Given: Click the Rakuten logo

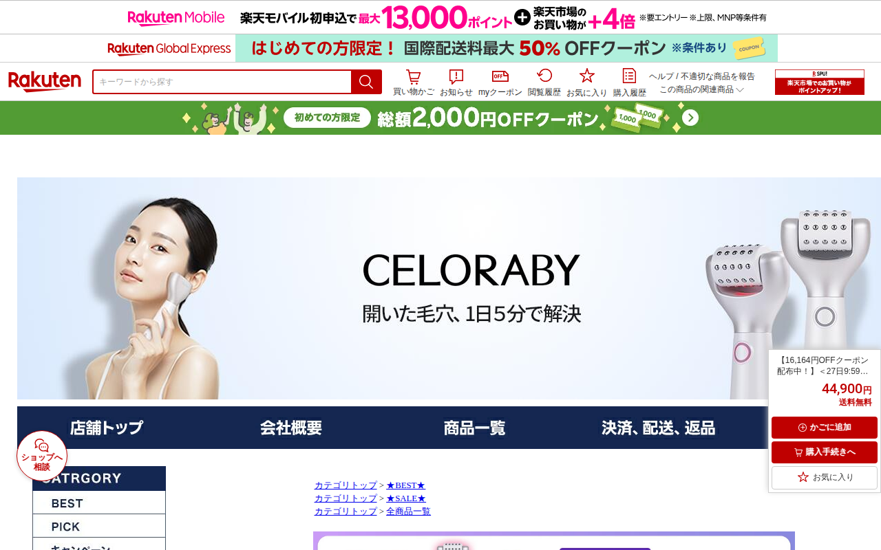Looking at the screenshot, I should click(45, 81).
